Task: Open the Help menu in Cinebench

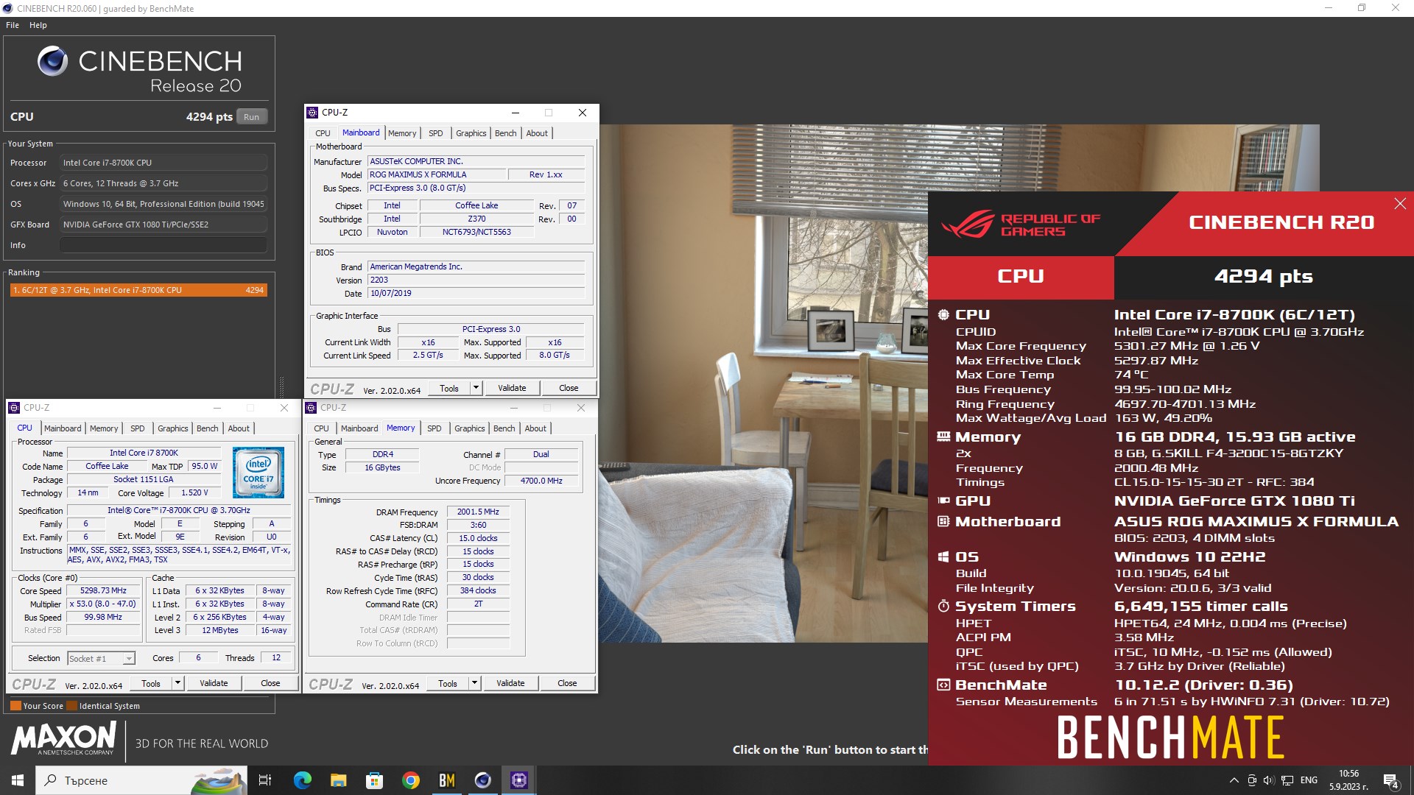Action: [38, 25]
